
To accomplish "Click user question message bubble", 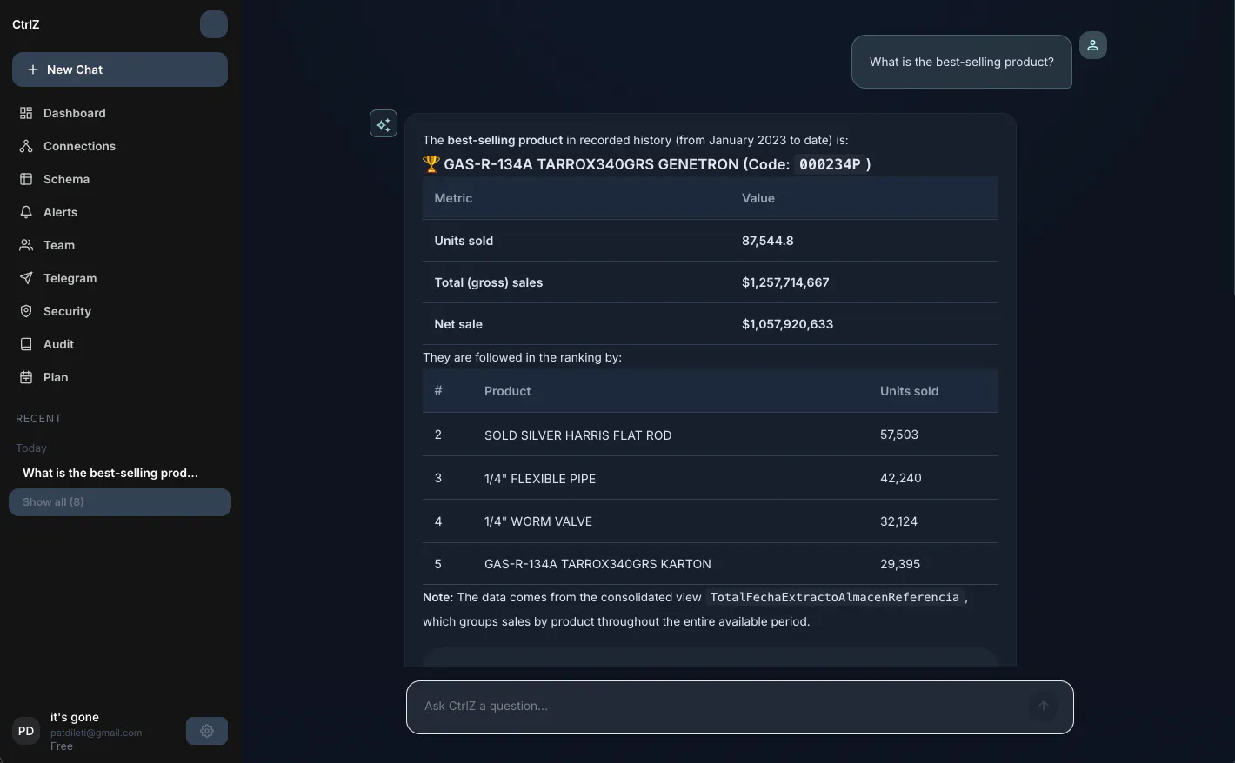I will pos(962,62).
